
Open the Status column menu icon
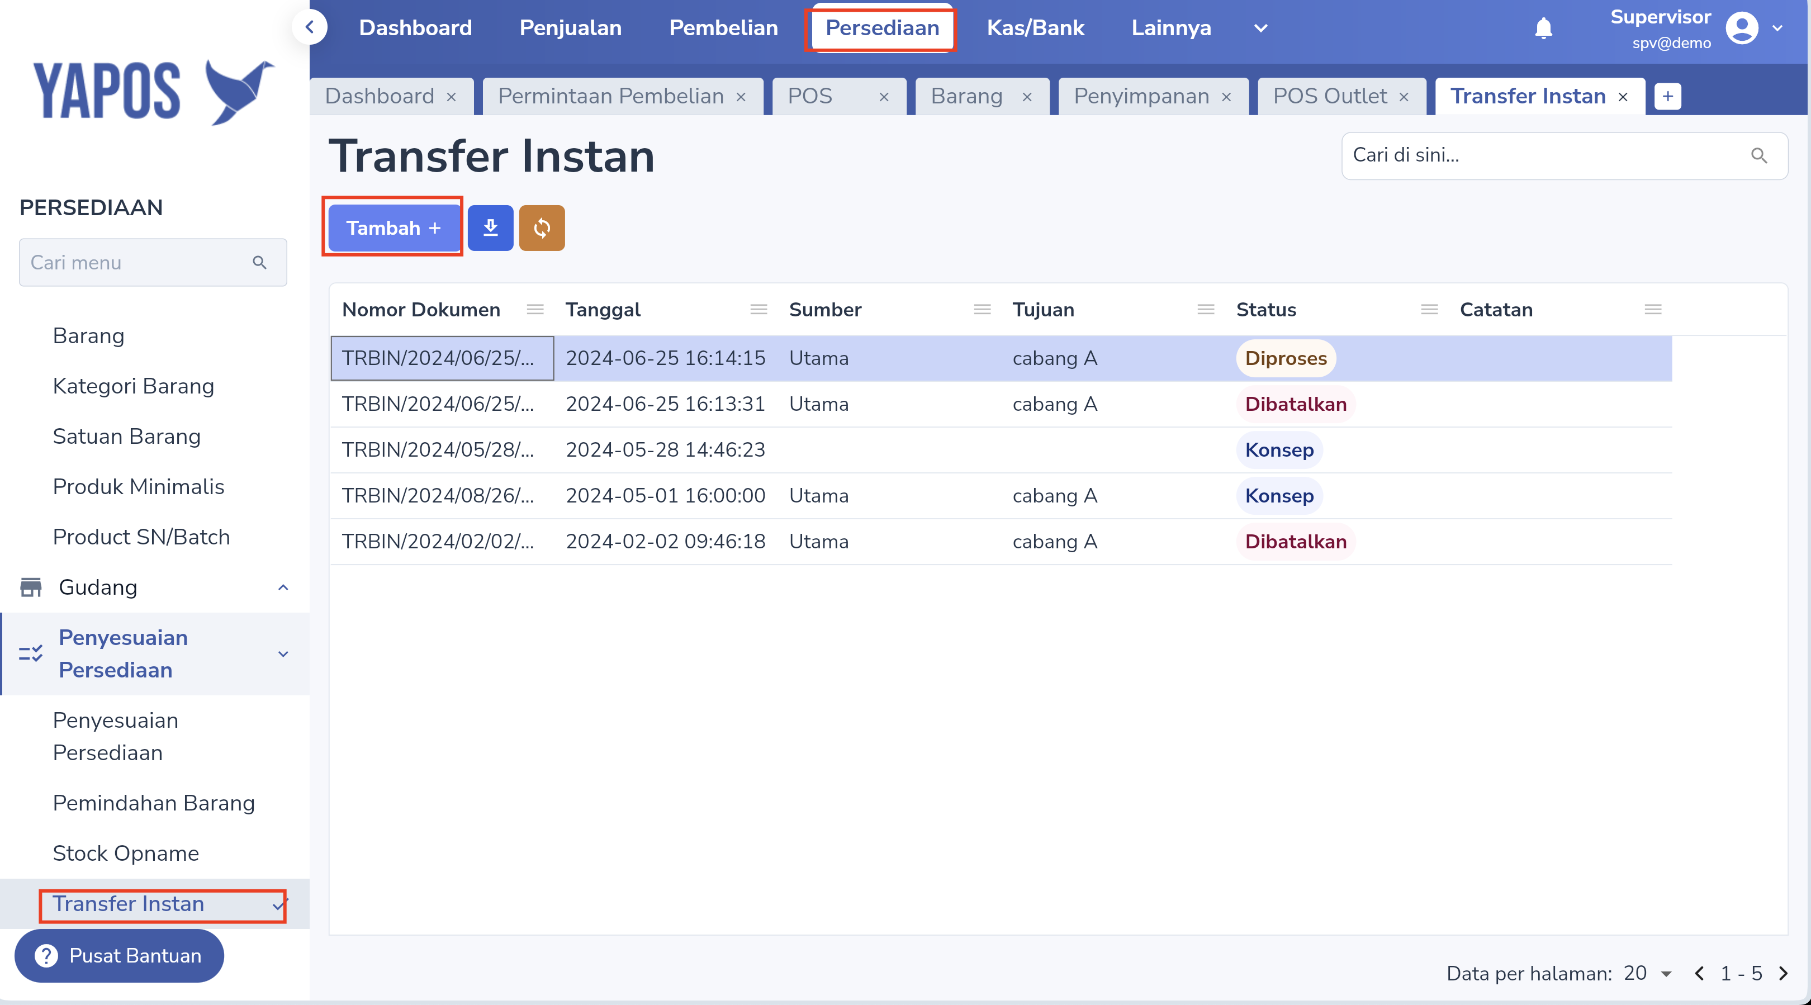tap(1429, 309)
